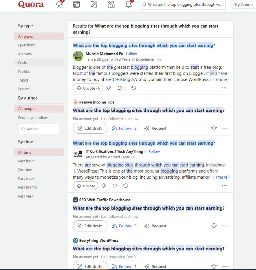Open the Everything WordPress space name

[x=99, y=240]
